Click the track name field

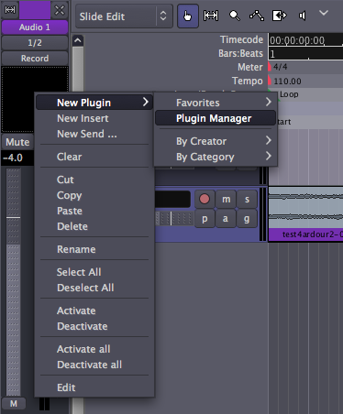[172, 199]
